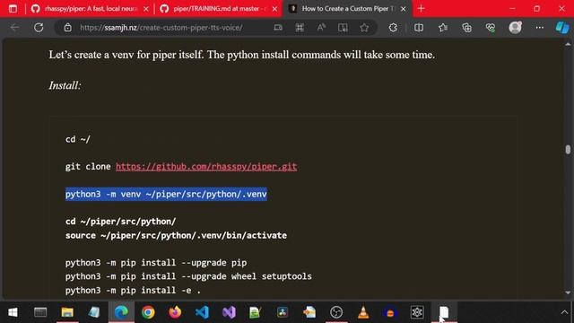This screenshot has height=323, width=574.
Task: Open the blue and orange app in taskbar
Action: [x=390, y=312]
